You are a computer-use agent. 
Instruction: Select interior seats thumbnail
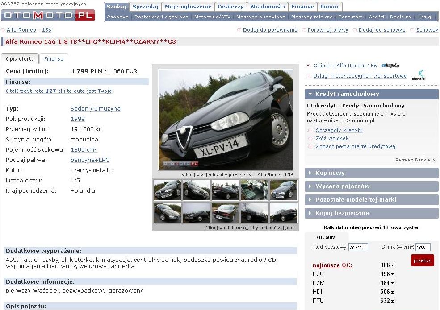(x=255, y=190)
